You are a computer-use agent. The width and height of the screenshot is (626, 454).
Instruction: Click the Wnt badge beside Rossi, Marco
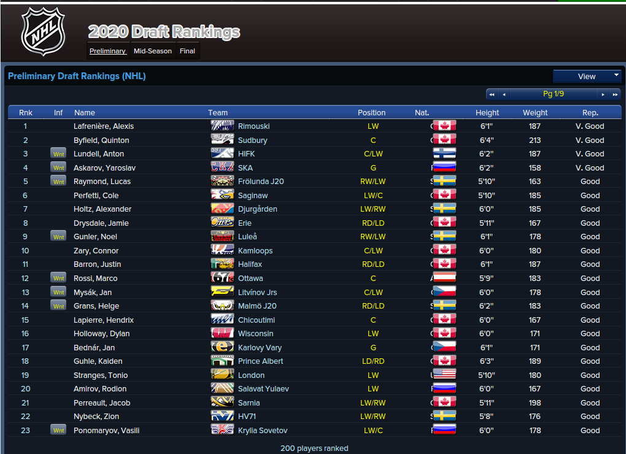coord(58,278)
